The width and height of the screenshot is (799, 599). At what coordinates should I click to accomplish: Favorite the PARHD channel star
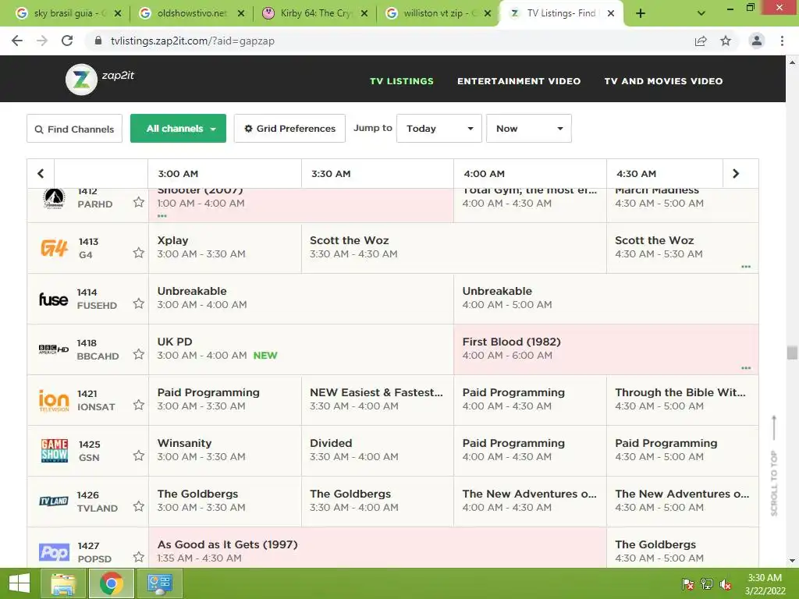click(x=139, y=203)
